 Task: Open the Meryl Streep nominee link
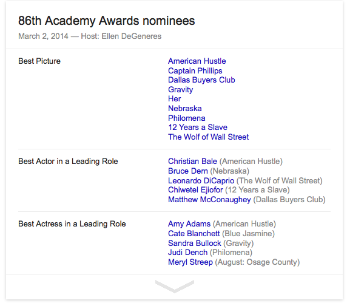click(190, 262)
